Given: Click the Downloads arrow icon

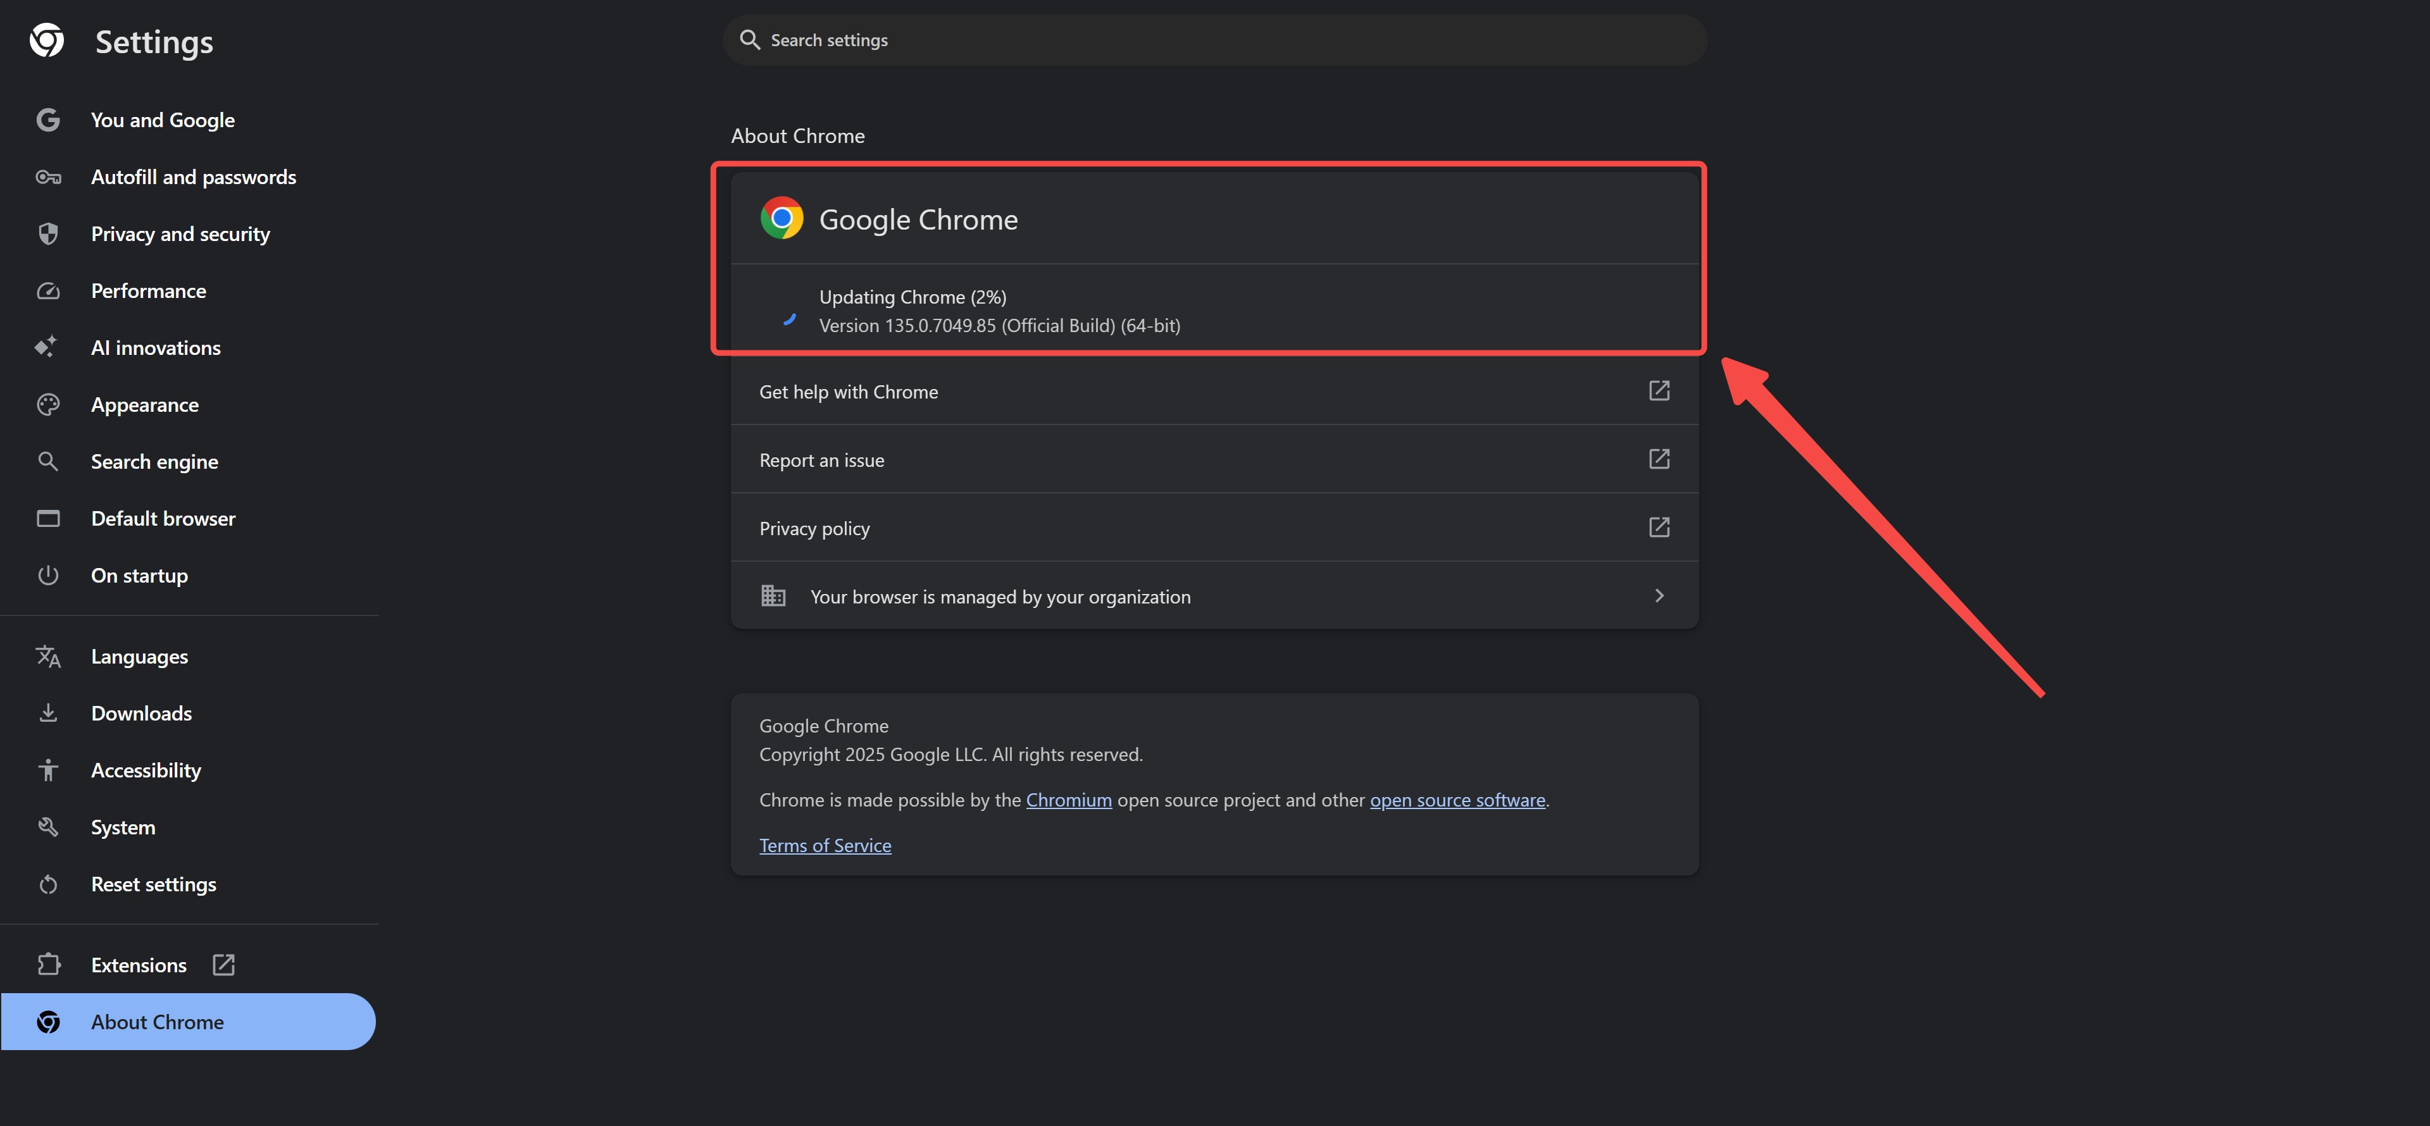Looking at the screenshot, I should 48,713.
